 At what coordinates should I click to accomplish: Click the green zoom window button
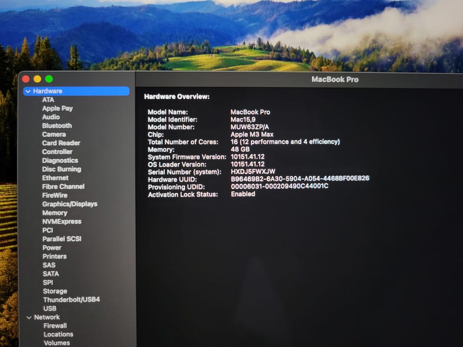[x=49, y=79]
